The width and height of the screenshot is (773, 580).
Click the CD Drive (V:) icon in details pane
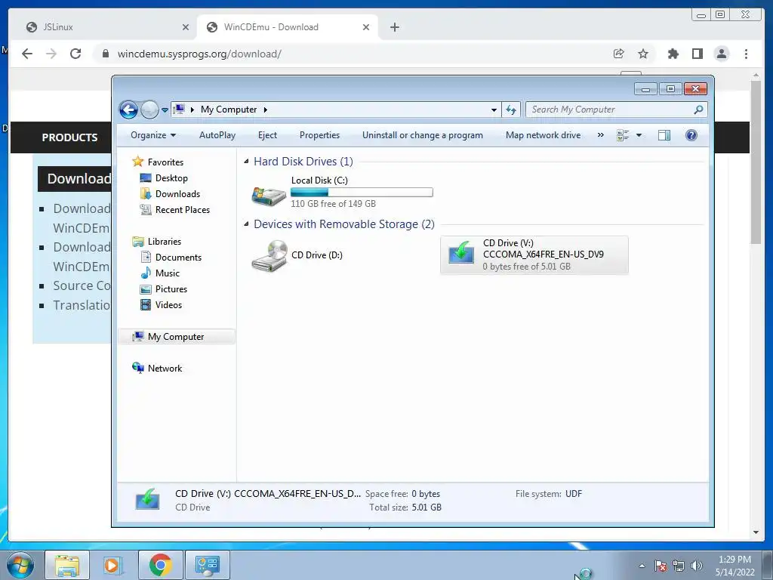[147, 500]
